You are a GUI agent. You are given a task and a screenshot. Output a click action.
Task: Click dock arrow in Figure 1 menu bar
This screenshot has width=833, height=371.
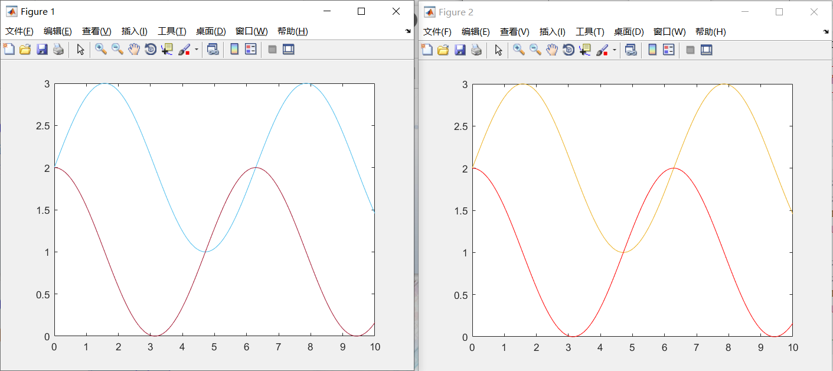point(408,31)
